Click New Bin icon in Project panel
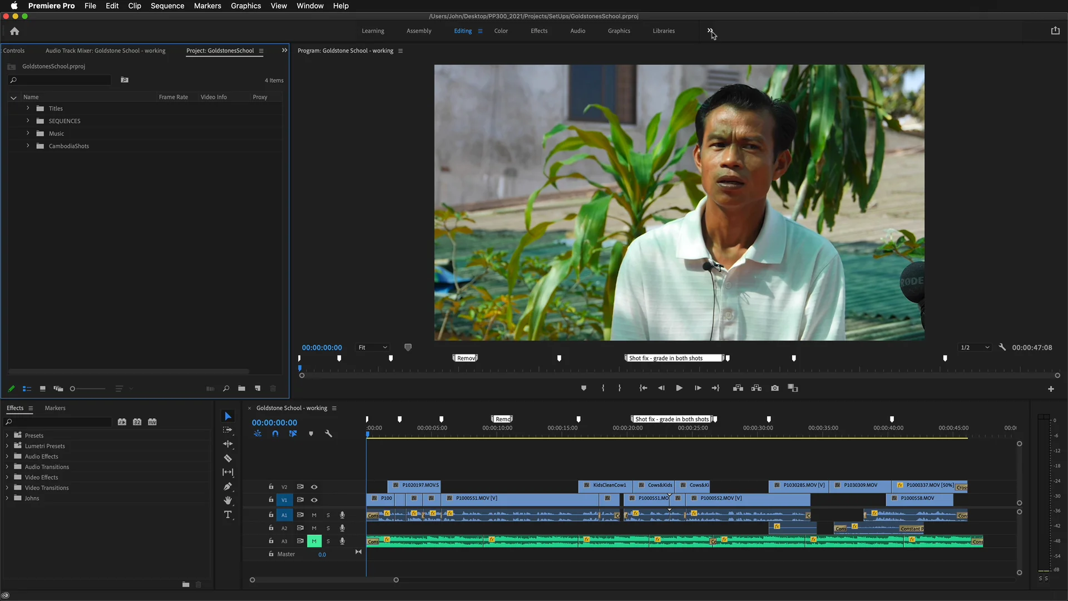This screenshot has height=601, width=1068. coord(241,388)
